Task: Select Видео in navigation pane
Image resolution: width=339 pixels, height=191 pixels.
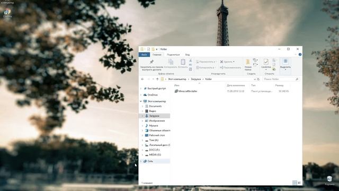Action: (x=153, y=111)
